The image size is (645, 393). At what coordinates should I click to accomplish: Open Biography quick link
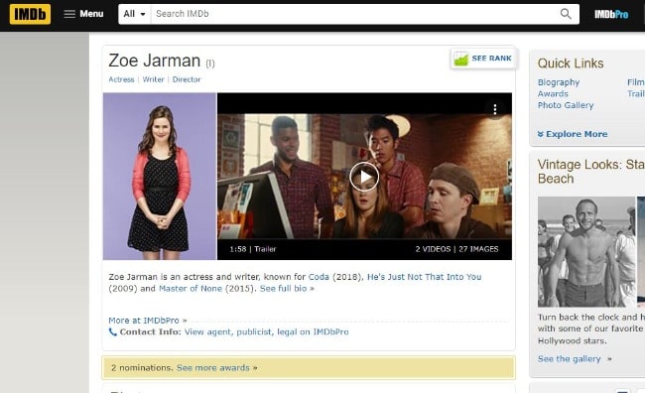pos(559,82)
